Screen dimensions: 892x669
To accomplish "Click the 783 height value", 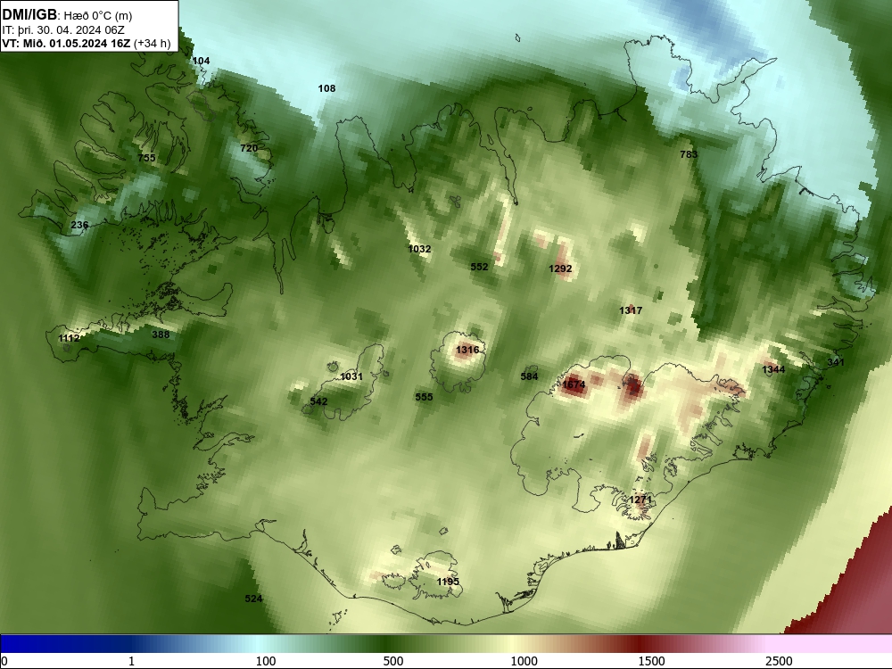I will [x=689, y=154].
